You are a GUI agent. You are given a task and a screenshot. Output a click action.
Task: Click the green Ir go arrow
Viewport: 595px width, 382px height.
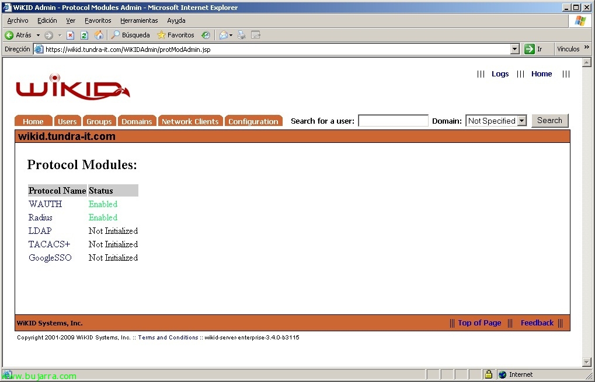point(530,49)
